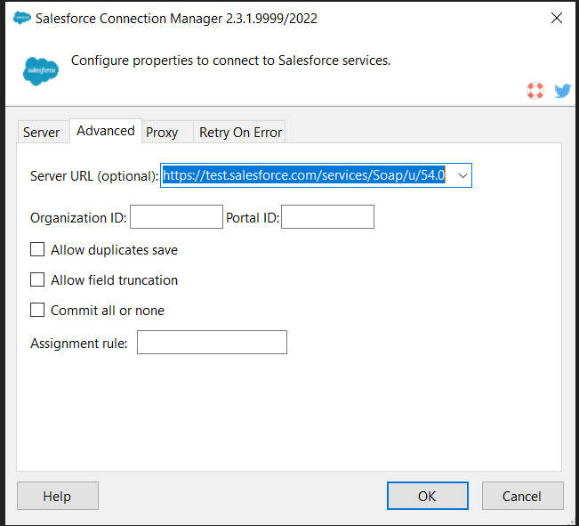
Task: Click the 'Portal ID:' label
Action: (x=253, y=218)
